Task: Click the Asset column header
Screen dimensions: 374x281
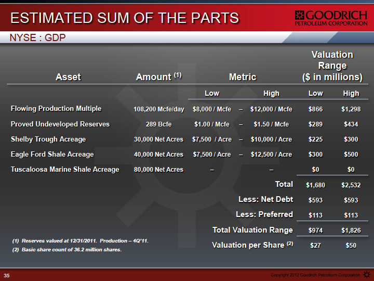Action: pyautogui.click(x=68, y=77)
